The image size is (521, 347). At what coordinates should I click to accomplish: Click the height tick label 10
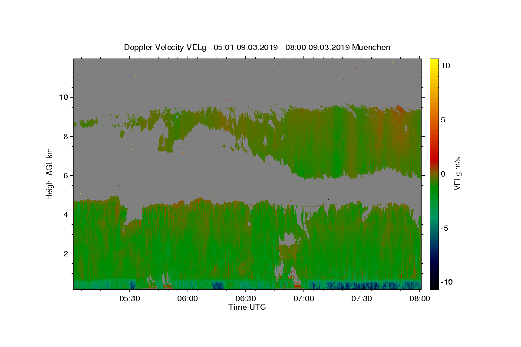64,97
